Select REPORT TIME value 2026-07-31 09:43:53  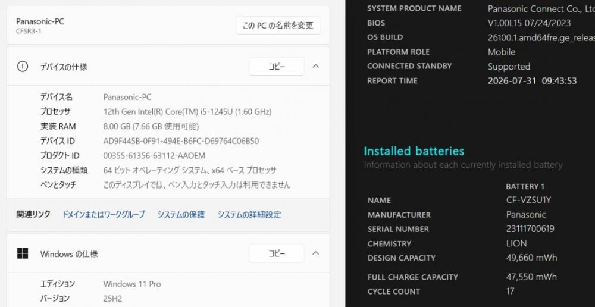pyautogui.click(x=533, y=81)
